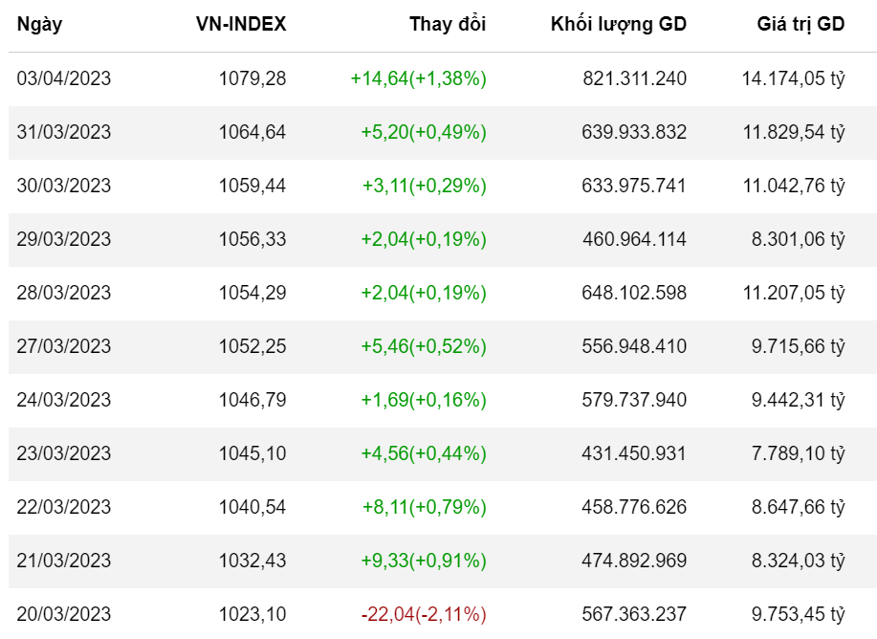Click the Giá trị GD column header

pyautogui.click(x=800, y=25)
